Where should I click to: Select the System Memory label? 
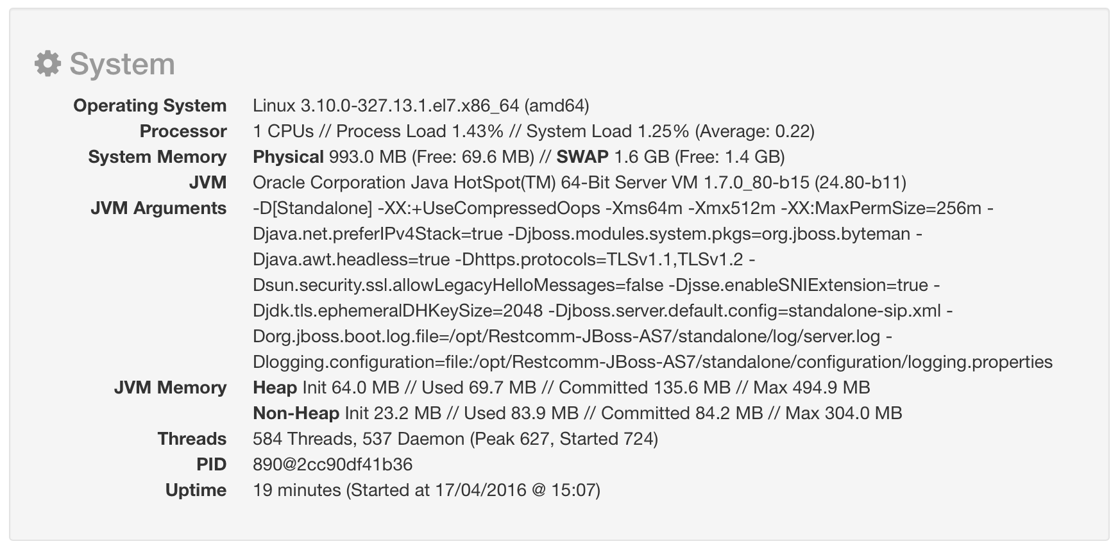tap(157, 157)
